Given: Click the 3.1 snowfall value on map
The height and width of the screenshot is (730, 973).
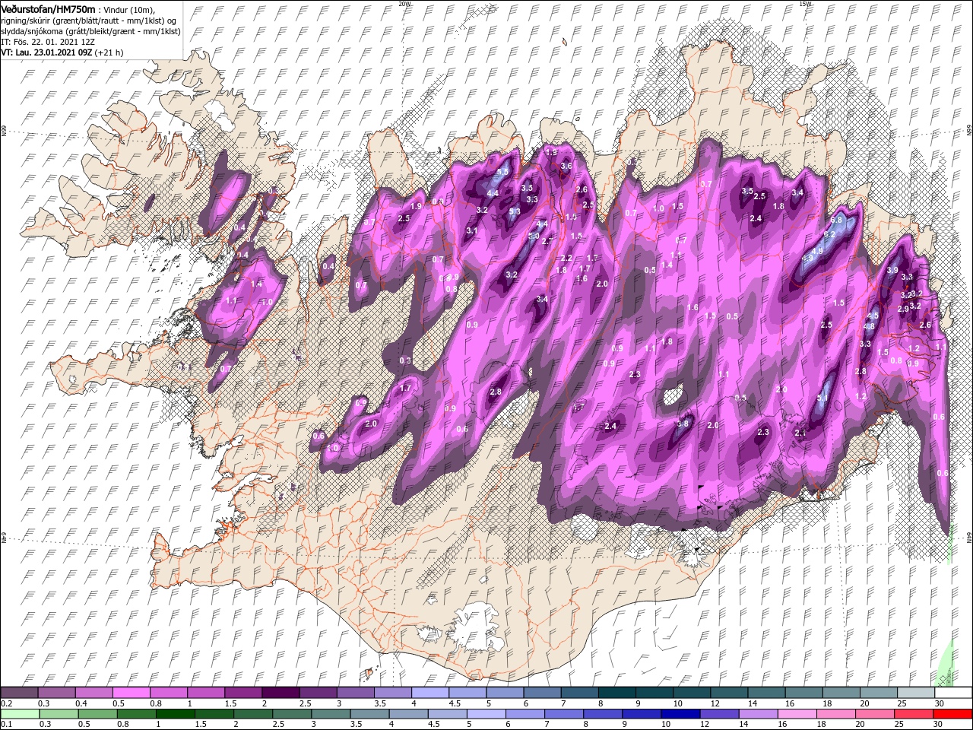Looking at the screenshot, I should pyautogui.click(x=471, y=230).
